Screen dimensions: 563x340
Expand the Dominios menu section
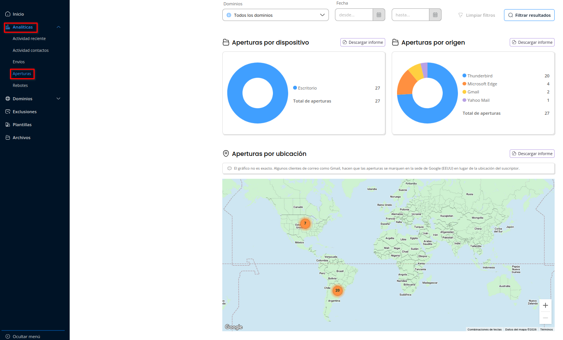coord(59,99)
